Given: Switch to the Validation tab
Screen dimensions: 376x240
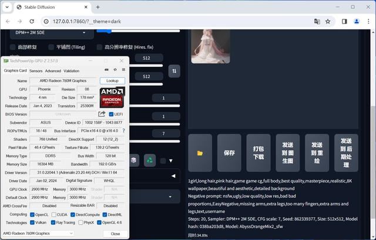Looking at the screenshot, I should click(72, 70).
